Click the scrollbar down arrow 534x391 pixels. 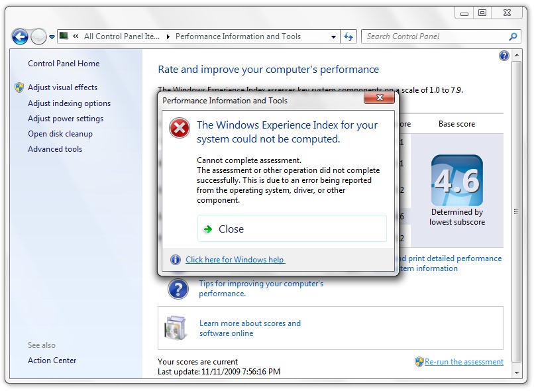pyautogui.click(x=517, y=373)
